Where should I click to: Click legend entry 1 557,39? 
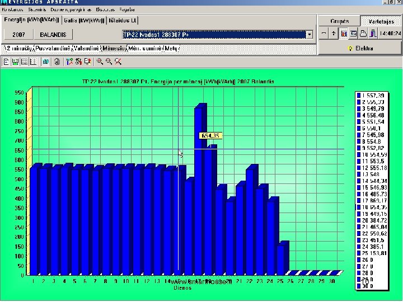click(371, 95)
